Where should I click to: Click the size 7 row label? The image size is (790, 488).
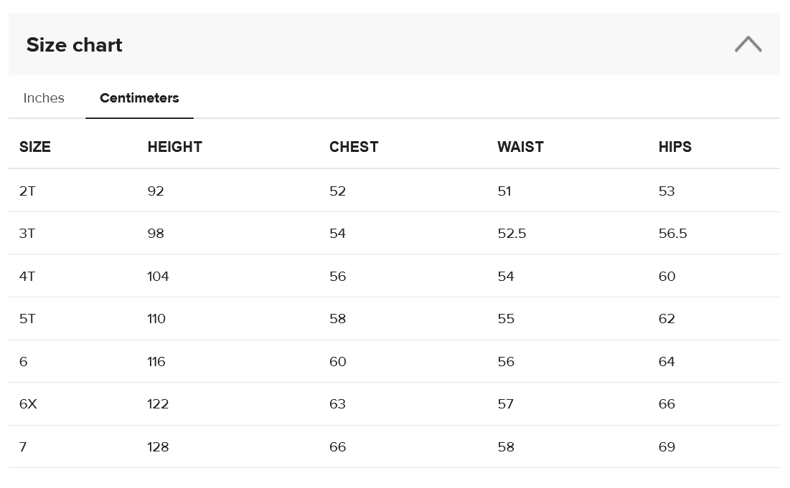click(x=23, y=447)
